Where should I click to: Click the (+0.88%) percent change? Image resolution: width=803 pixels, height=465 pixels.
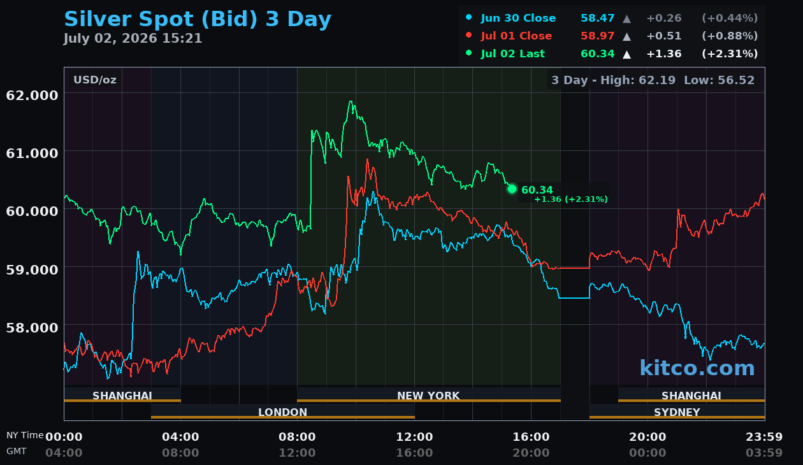[730, 36]
